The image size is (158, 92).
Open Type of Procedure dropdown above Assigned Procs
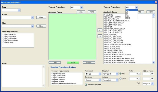point(81,7)
